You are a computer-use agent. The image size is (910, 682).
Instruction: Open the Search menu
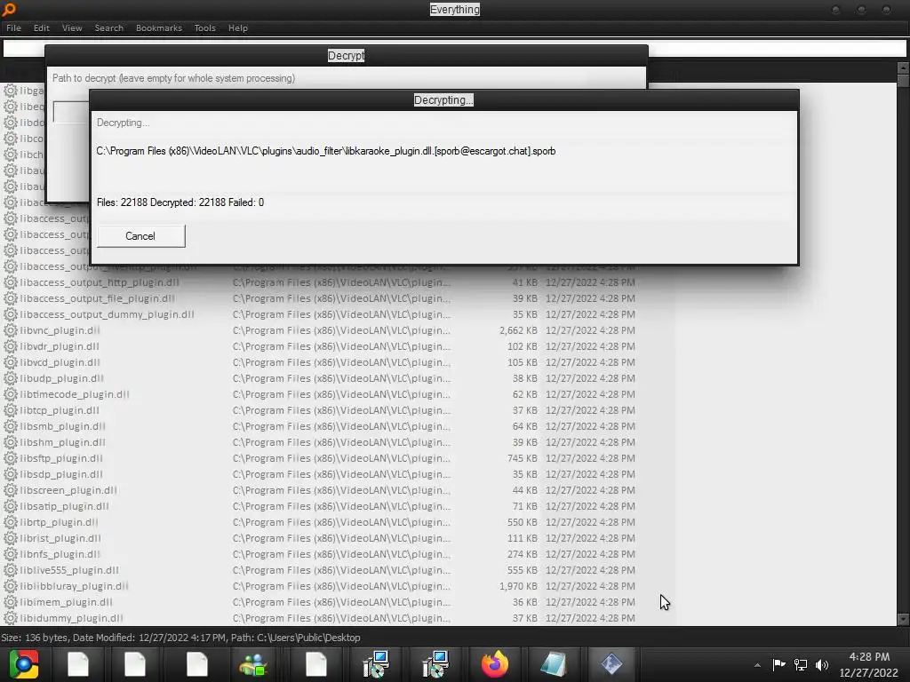(109, 28)
